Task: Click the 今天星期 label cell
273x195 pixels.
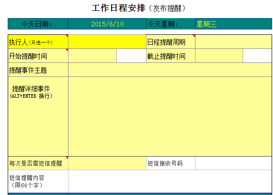Action: (170, 24)
